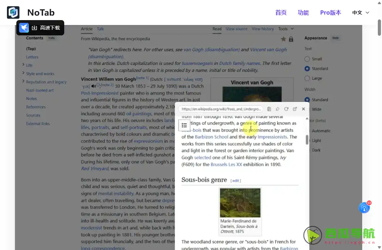Click the high-speed download bird icon

click(x=24, y=28)
